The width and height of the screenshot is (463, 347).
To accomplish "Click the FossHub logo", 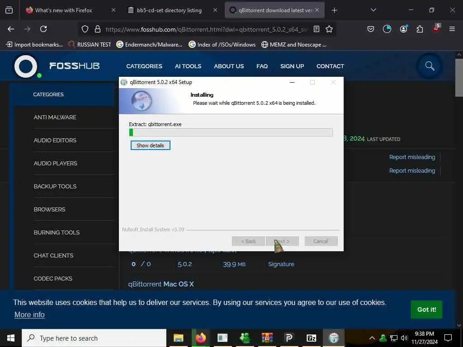I will click(x=57, y=66).
